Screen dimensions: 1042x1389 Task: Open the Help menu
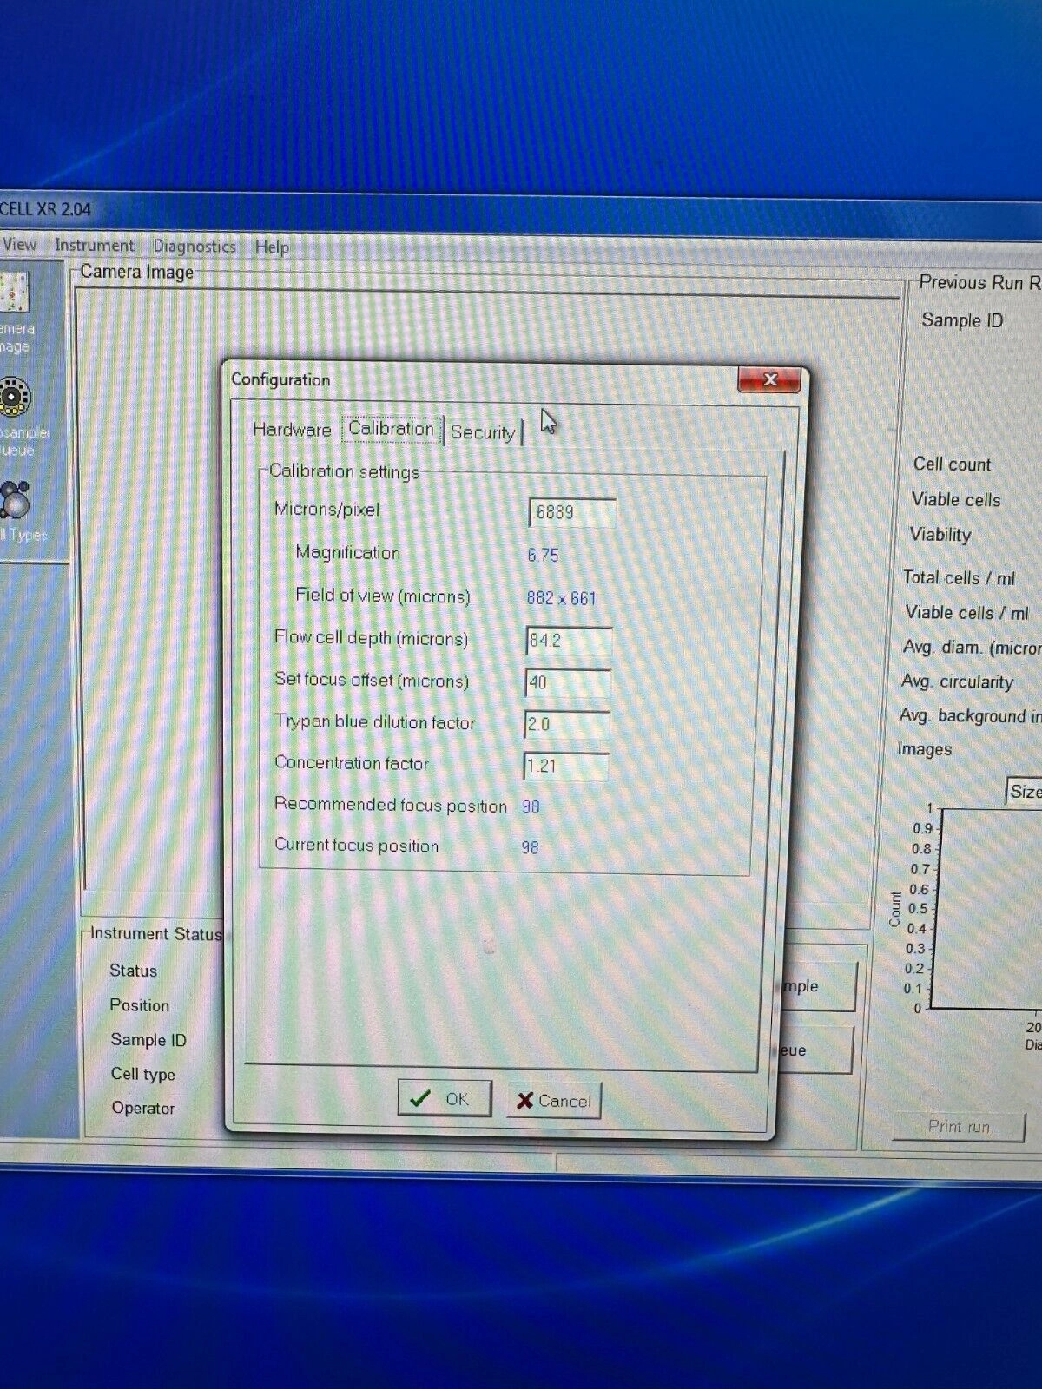[272, 247]
